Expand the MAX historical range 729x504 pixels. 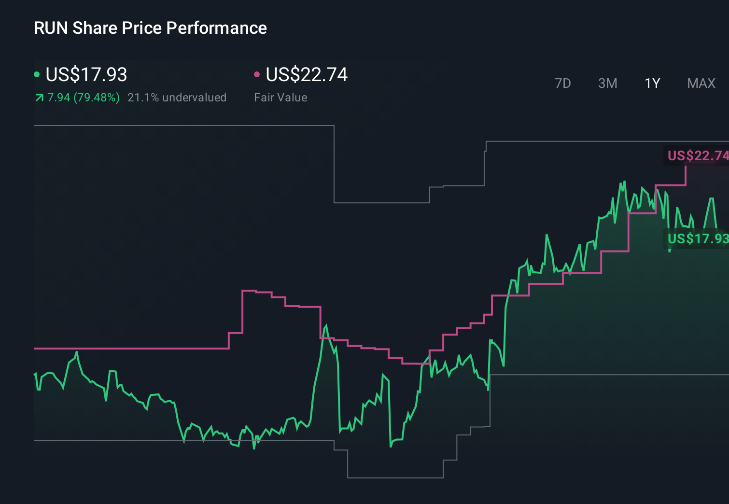701,83
